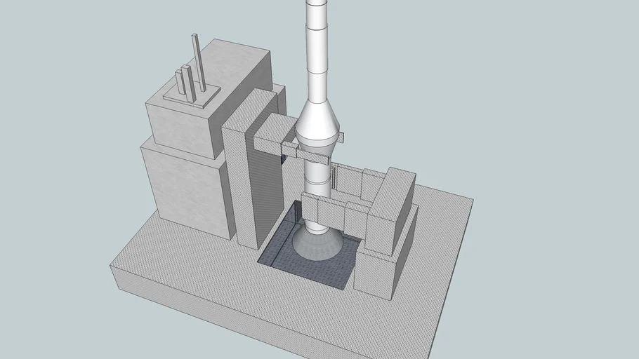The height and width of the screenshot is (359, 639).
Task: Select the rocket engine bell nozzle
Action: point(317,246)
